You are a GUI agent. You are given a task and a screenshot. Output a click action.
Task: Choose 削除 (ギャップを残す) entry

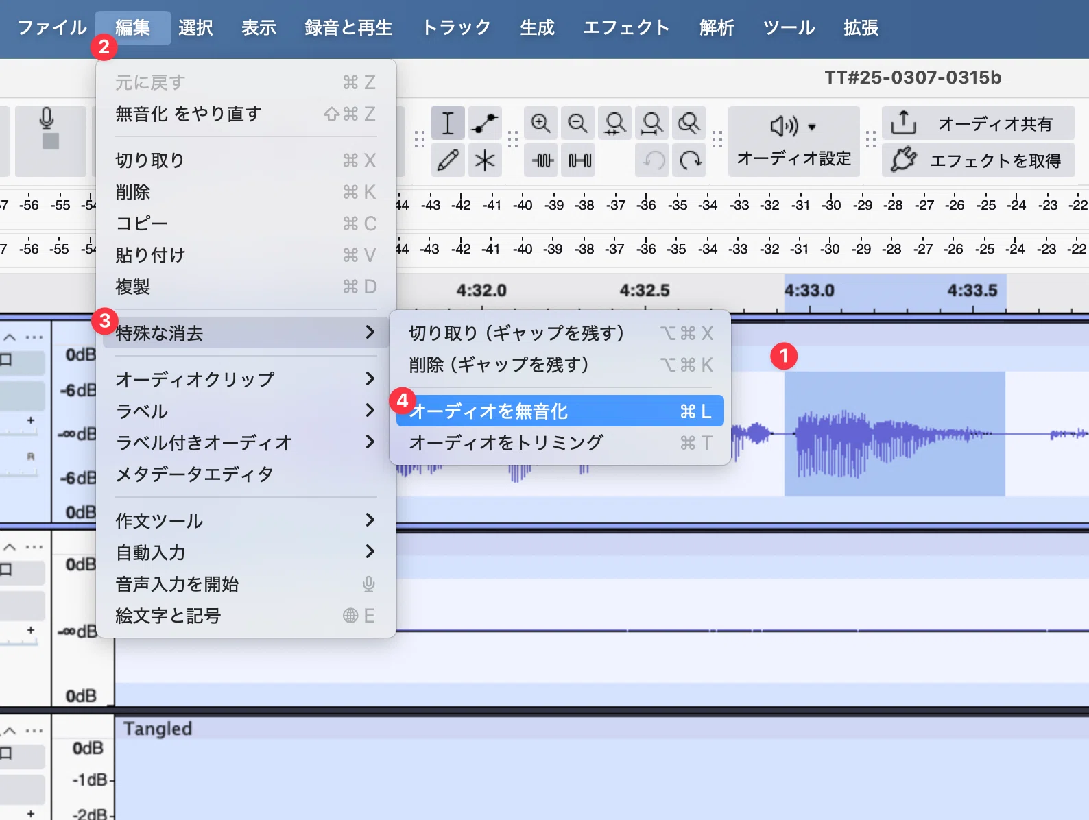(560, 365)
